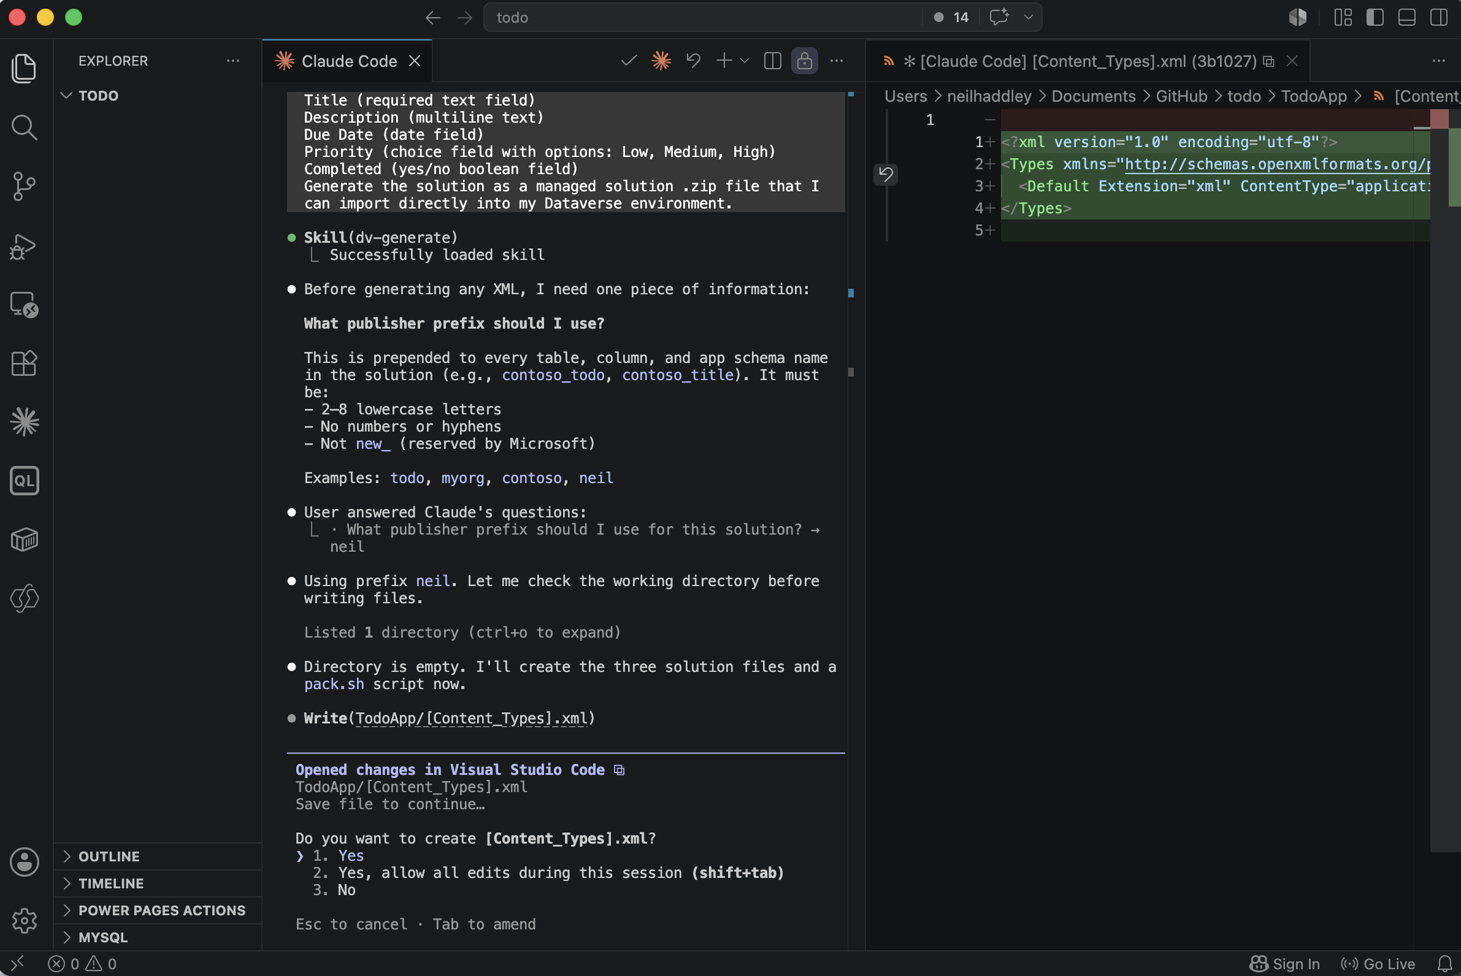This screenshot has width=1461, height=976.
Task: Expand the POWER PAGES ACTIONS section
Action: (158, 910)
